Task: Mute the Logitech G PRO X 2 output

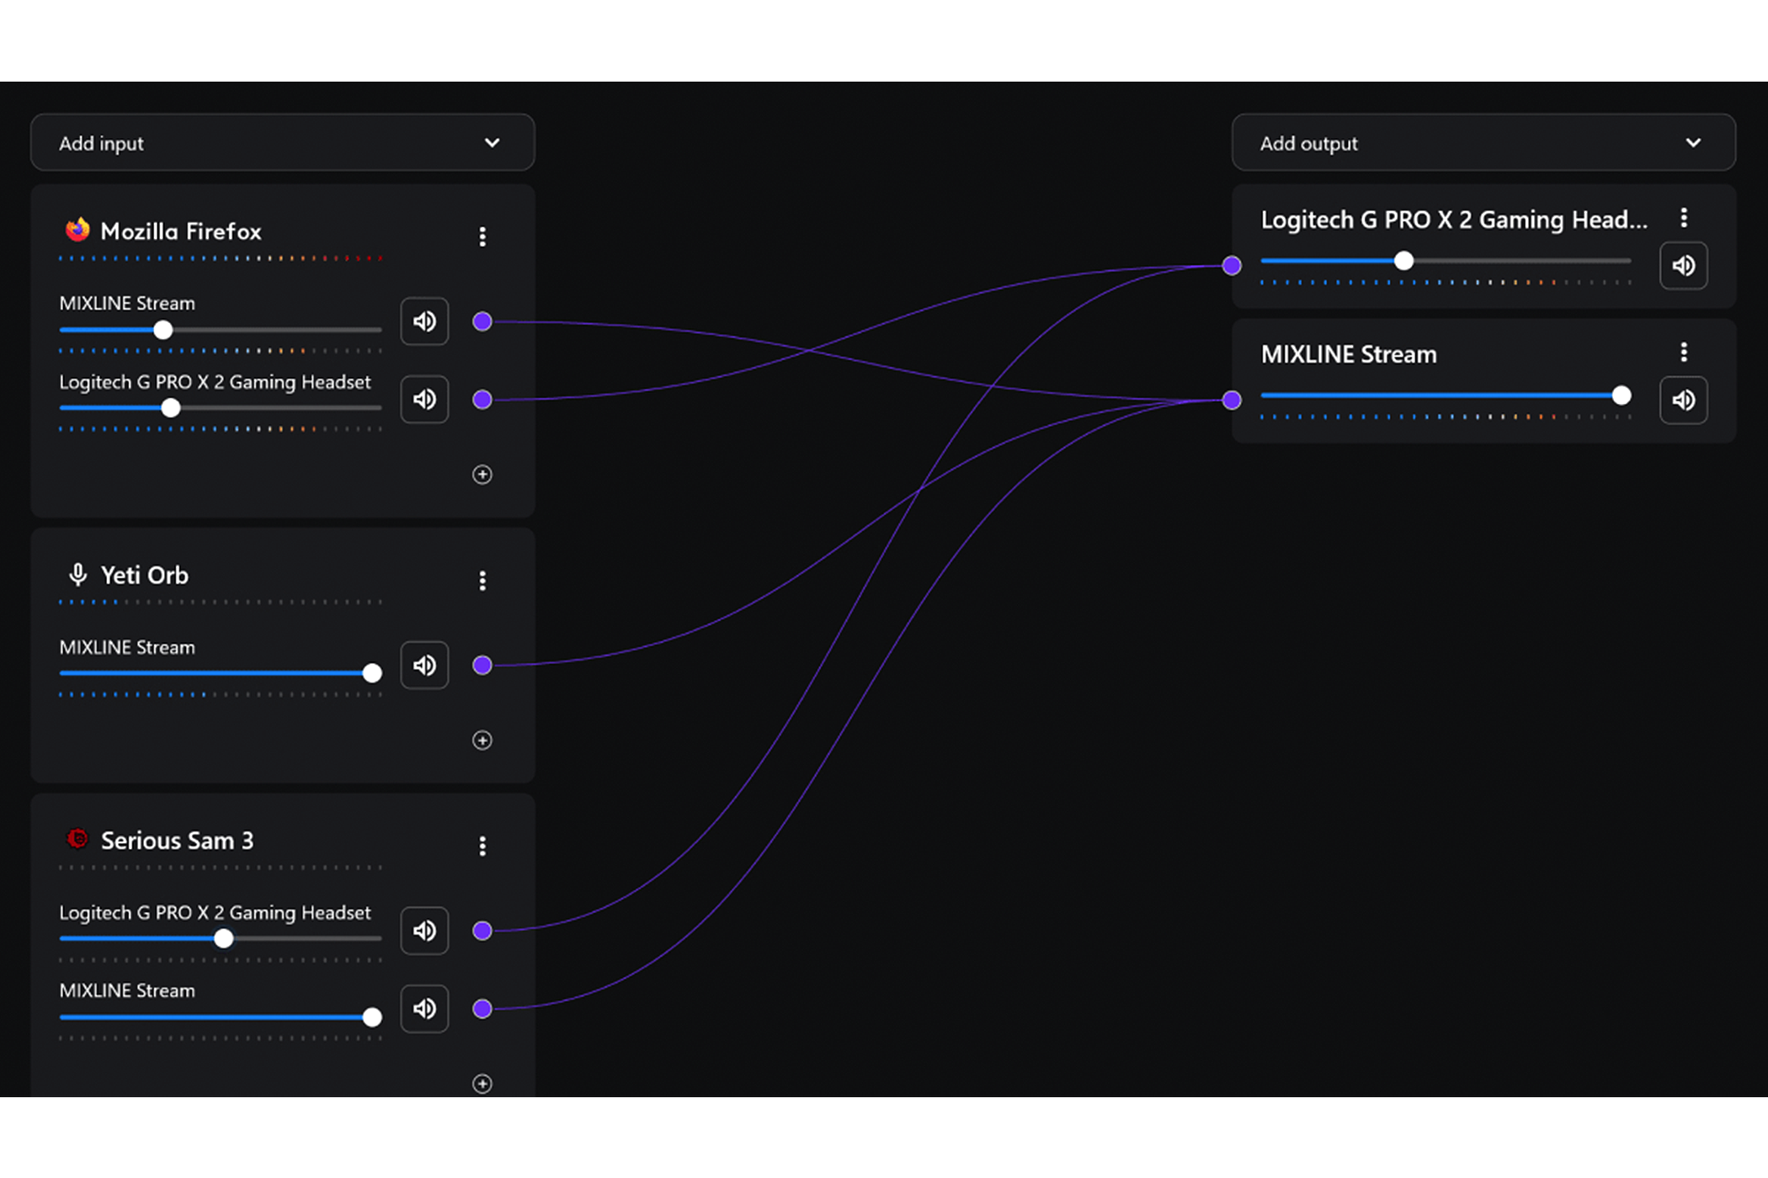Action: [1684, 266]
